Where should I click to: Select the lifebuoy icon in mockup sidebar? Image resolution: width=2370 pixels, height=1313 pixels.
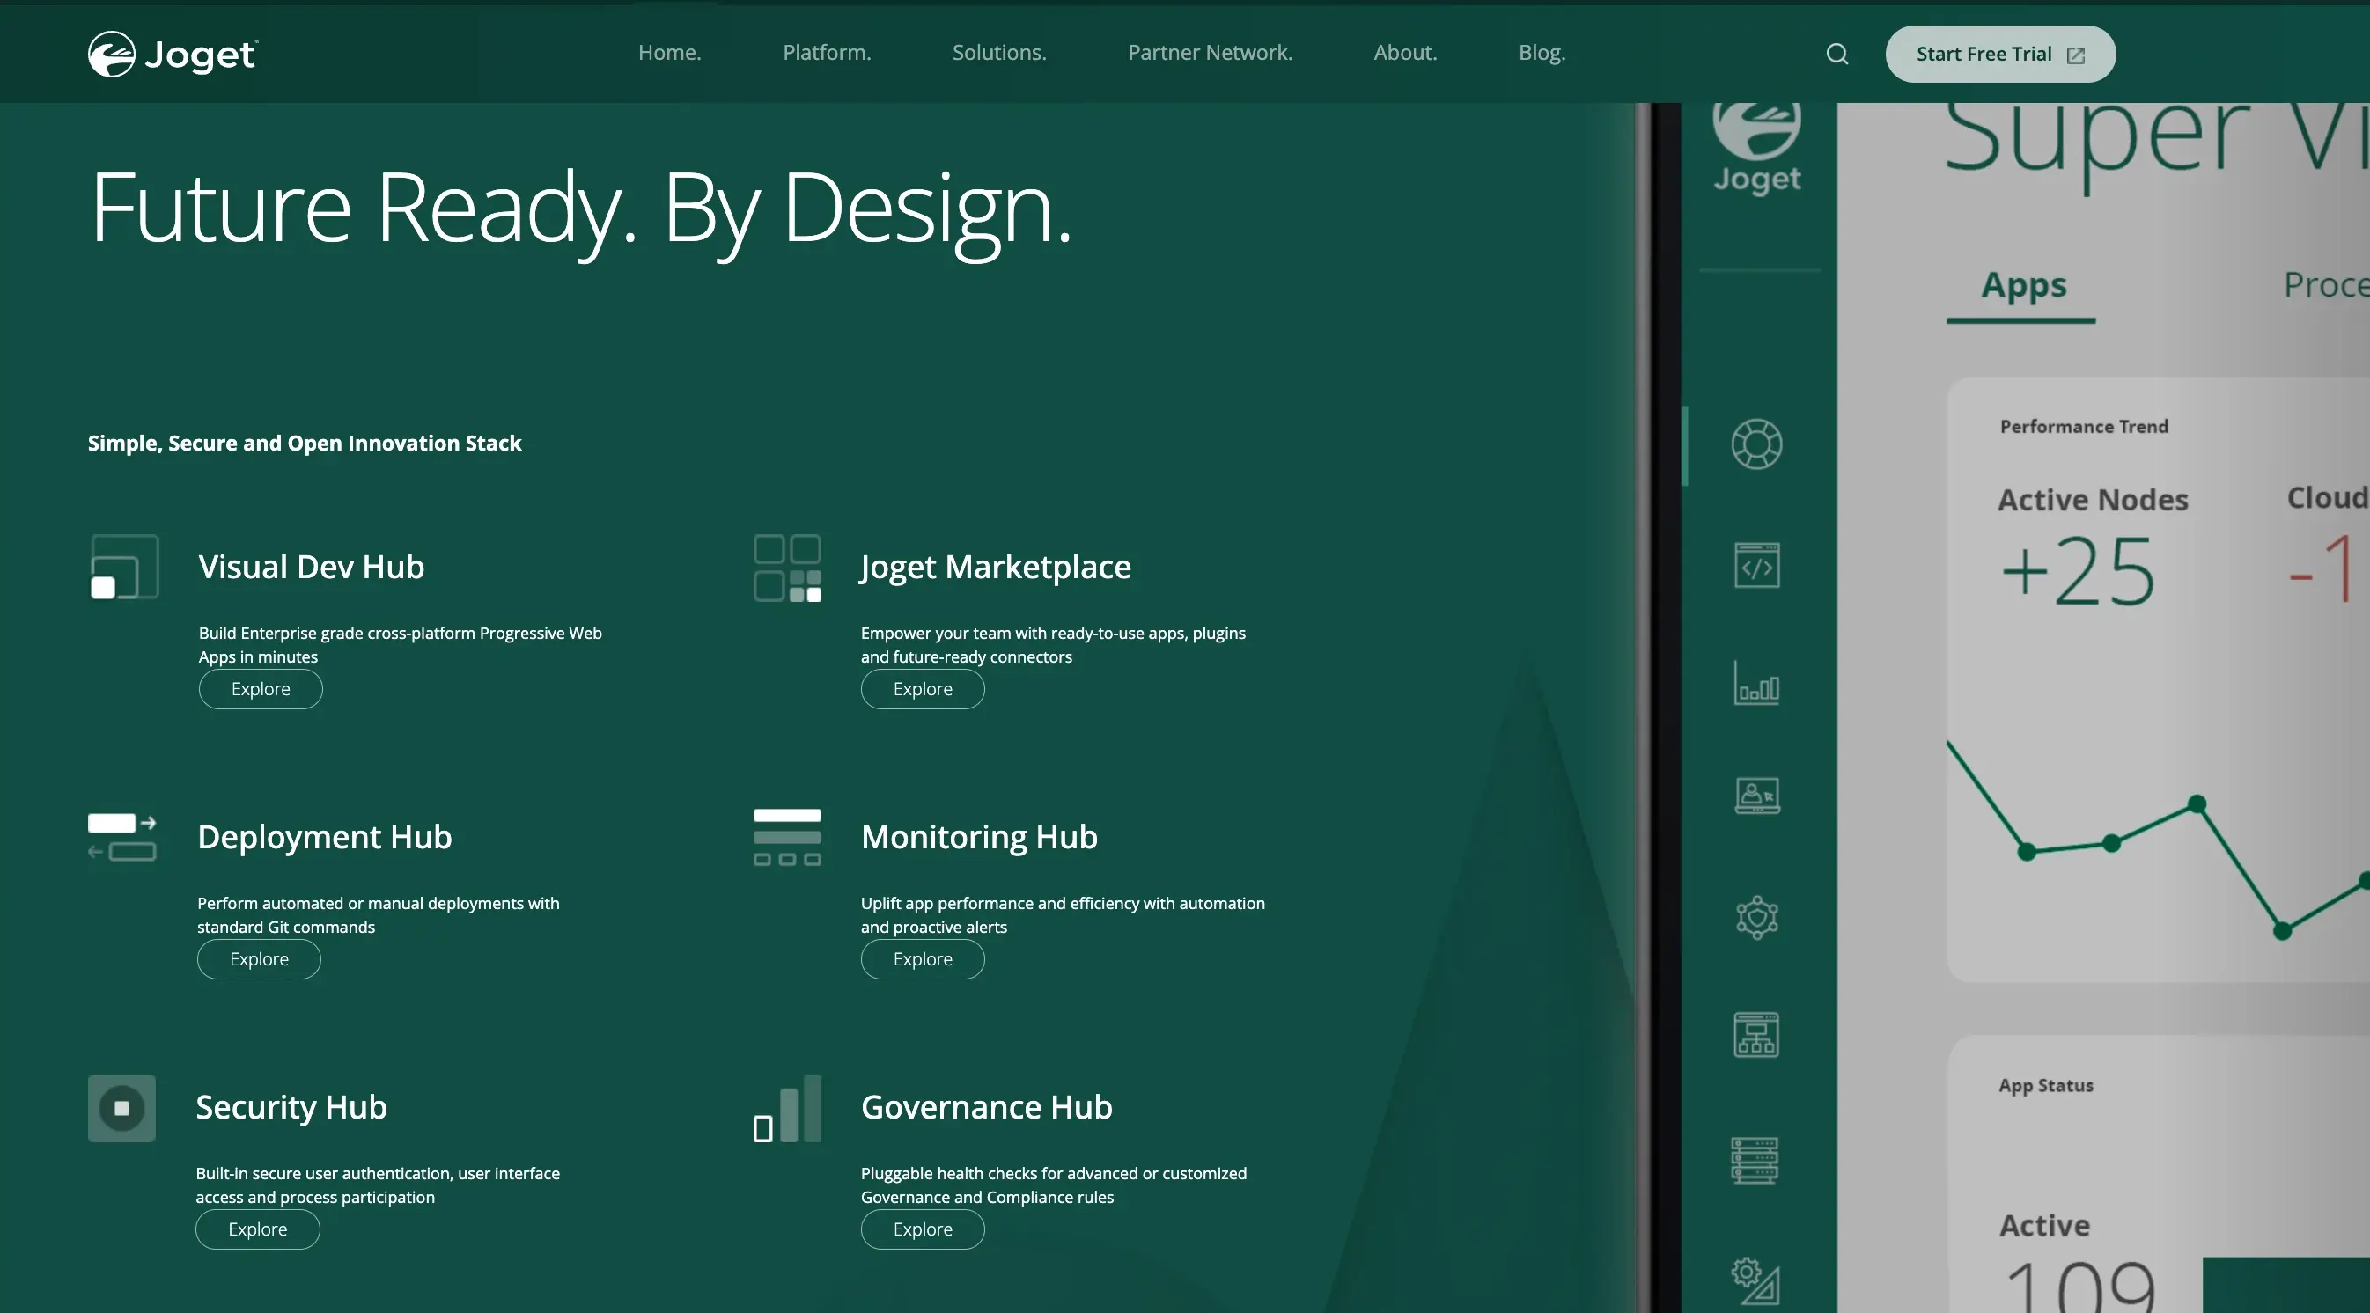[1756, 444]
